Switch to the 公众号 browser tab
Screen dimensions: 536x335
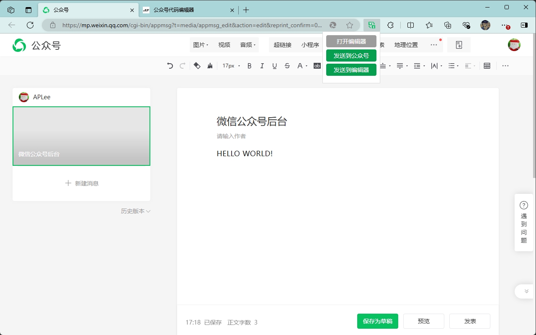pyautogui.click(x=88, y=10)
